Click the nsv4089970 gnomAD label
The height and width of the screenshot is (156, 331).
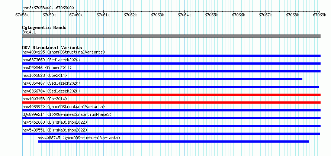(x=64, y=107)
